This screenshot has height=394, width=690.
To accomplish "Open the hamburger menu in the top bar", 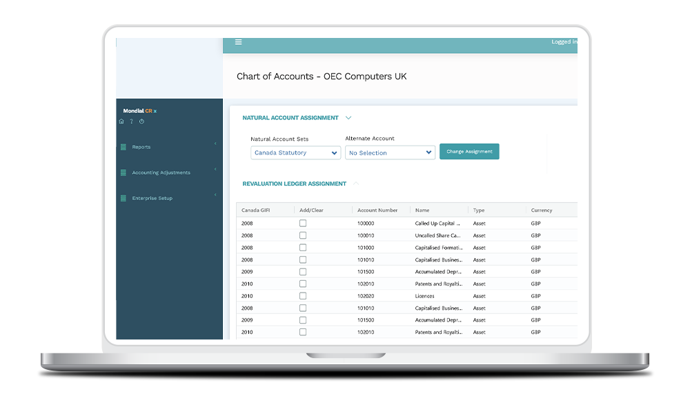I will coord(239,42).
